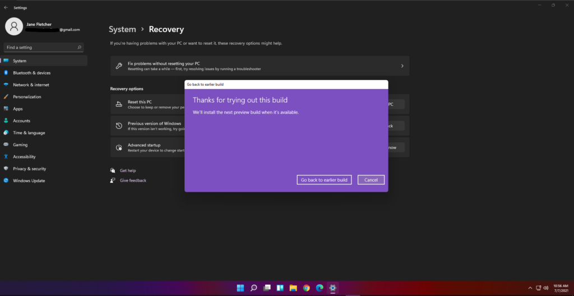The height and width of the screenshot is (296, 574).
Task: Click the Accessibility sidebar icon
Action: point(6,157)
